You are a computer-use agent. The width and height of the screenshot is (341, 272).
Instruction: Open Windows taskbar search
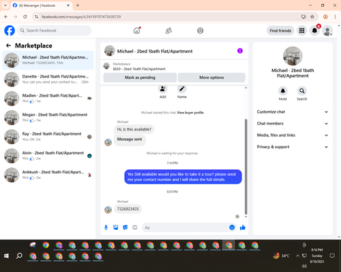(19, 256)
